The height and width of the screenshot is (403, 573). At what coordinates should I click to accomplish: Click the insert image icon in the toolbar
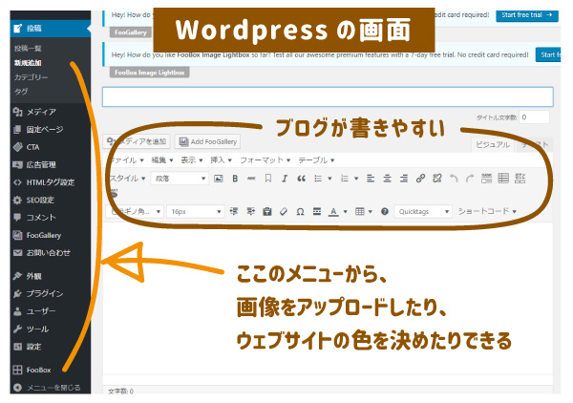[218, 179]
